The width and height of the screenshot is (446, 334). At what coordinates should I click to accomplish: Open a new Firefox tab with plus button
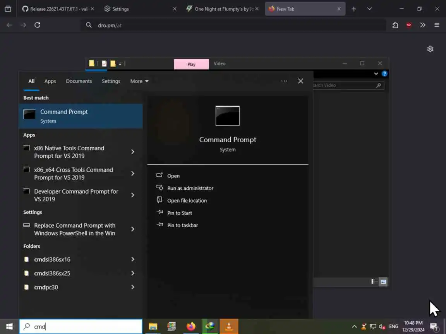point(354,9)
